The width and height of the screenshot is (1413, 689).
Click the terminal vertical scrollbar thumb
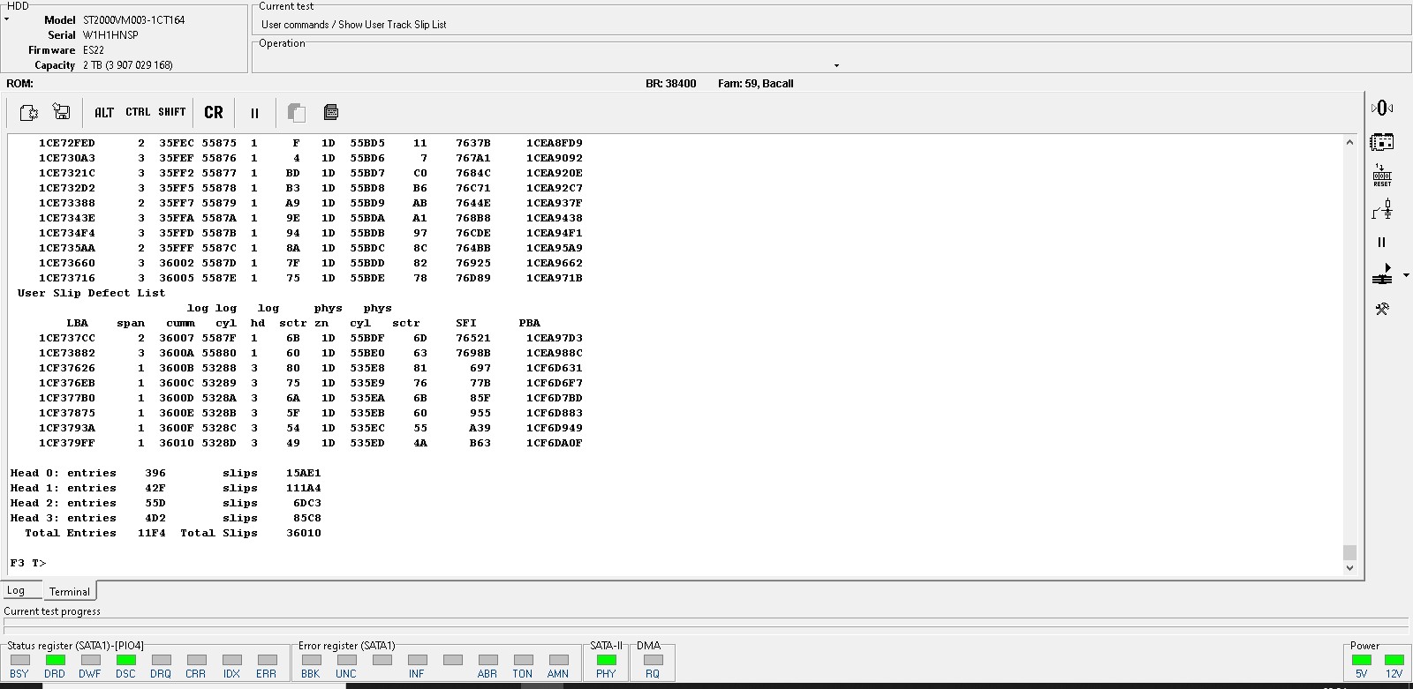(1349, 552)
